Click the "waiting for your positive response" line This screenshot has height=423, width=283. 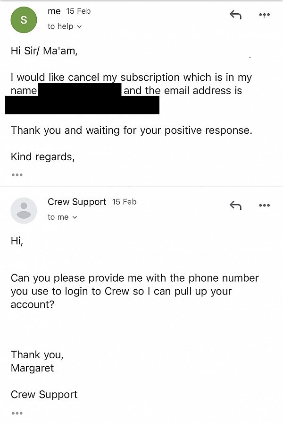click(x=131, y=130)
